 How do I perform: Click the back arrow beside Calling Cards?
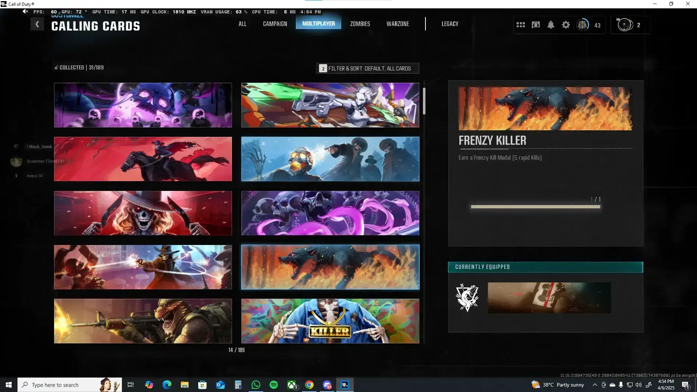point(37,24)
